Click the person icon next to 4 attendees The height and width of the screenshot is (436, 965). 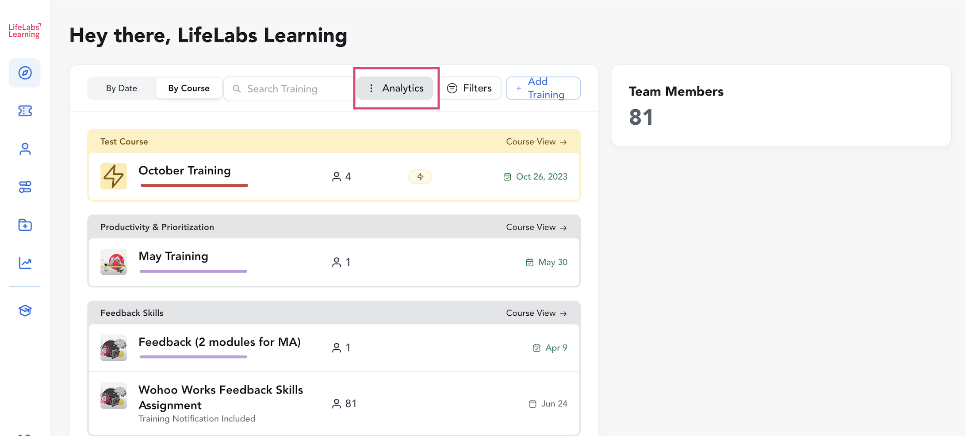pos(337,177)
